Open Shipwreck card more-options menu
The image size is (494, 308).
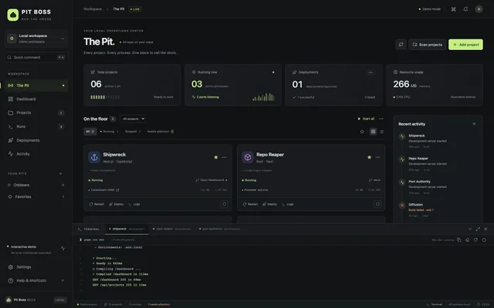tap(225, 157)
